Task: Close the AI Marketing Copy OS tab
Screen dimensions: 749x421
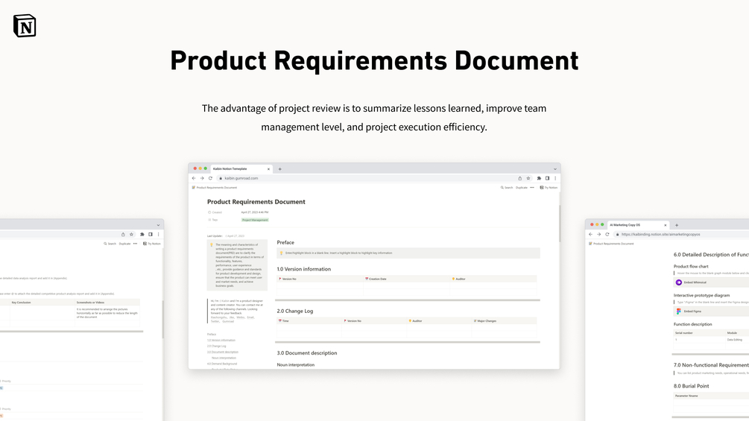Action: 666,225
